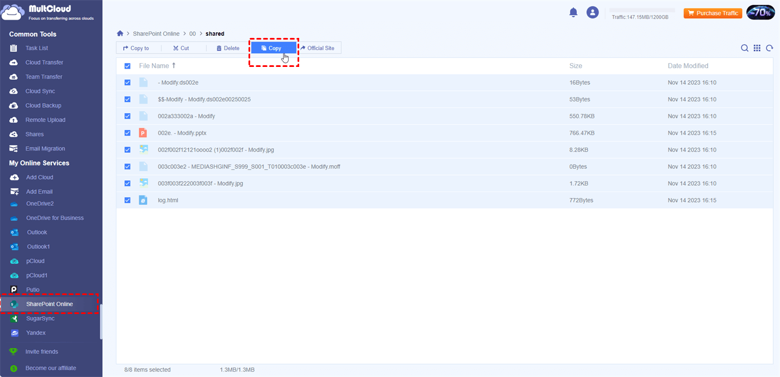Open Outlook1 account in sidebar
The image size is (780, 377).
tap(38, 246)
